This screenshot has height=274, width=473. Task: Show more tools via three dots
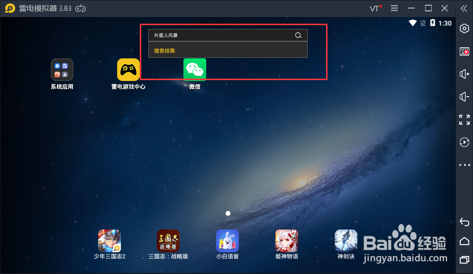(x=464, y=165)
